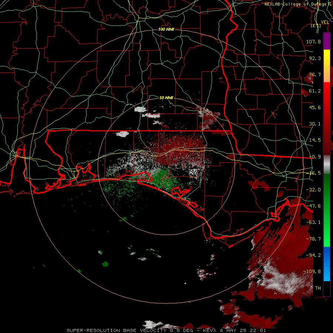Click the -109.8 legend value
The height and width of the screenshot is (333, 333).
click(312, 272)
